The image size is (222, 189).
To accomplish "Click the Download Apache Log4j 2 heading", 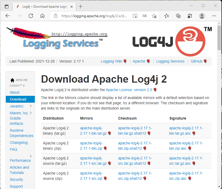I will coord(104,79).
